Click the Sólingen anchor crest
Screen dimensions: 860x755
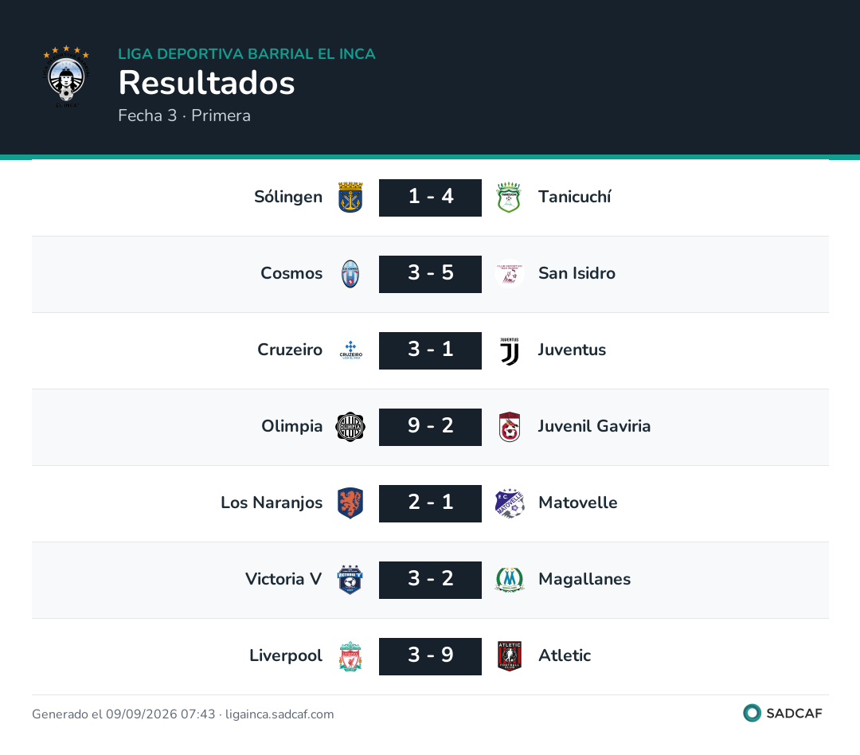[350, 198]
